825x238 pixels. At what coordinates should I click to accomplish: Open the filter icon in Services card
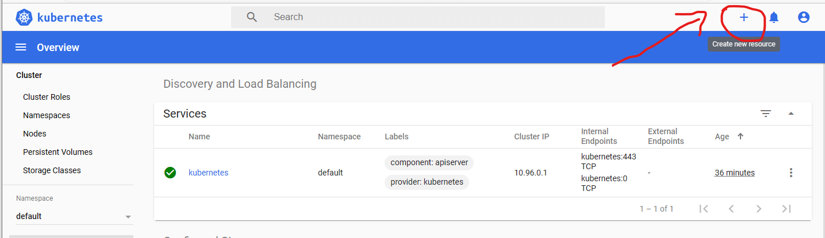tap(766, 114)
